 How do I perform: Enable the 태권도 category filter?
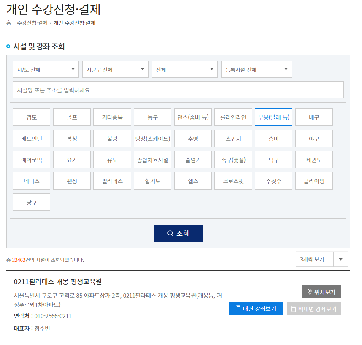click(314, 159)
